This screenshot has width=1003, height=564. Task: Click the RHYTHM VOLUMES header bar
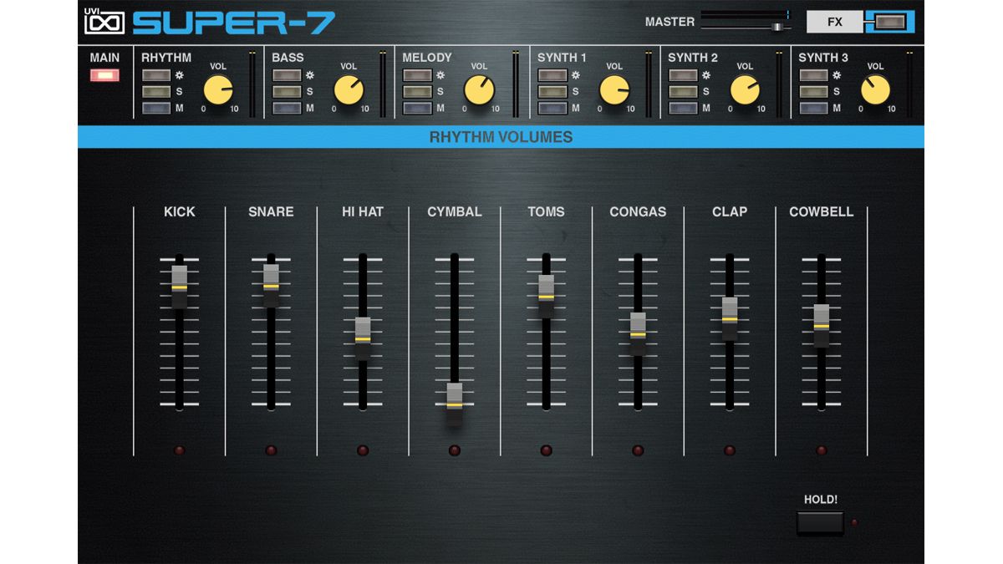501,137
